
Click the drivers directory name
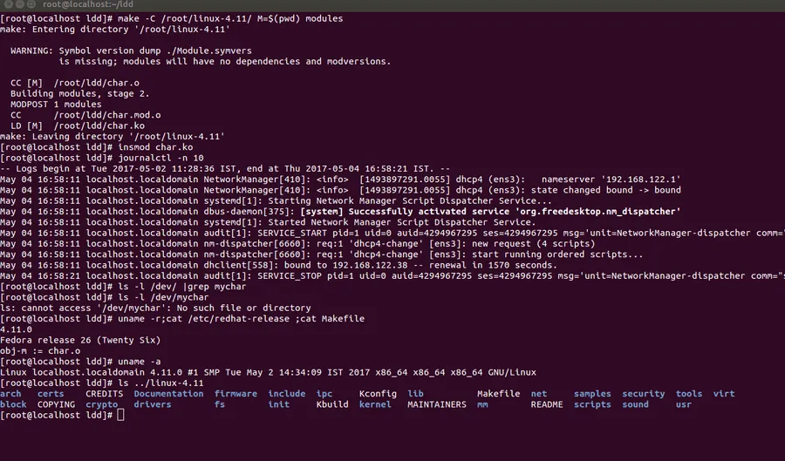152,404
